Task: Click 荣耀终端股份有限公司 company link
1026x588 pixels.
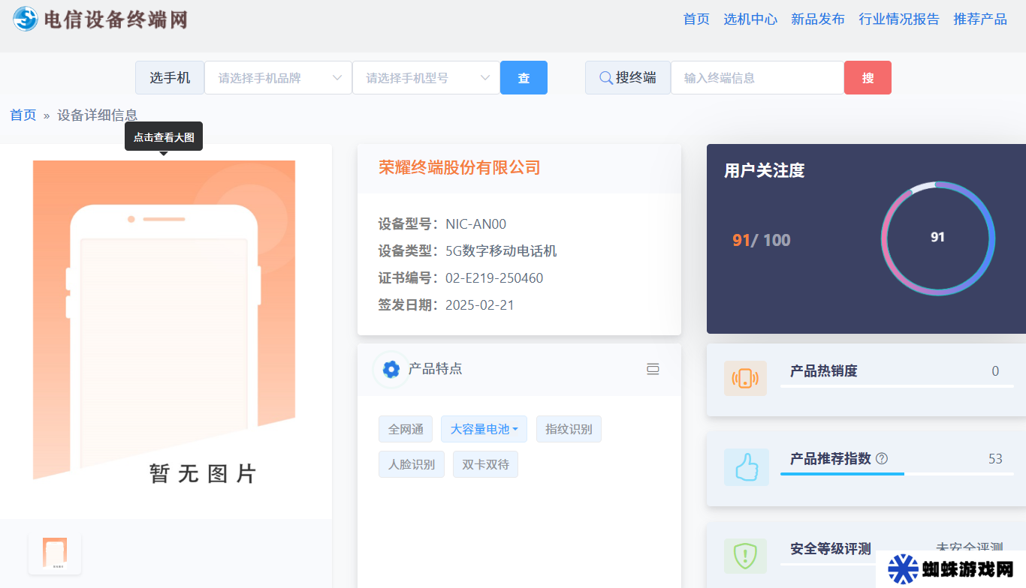Action: pyautogui.click(x=460, y=167)
